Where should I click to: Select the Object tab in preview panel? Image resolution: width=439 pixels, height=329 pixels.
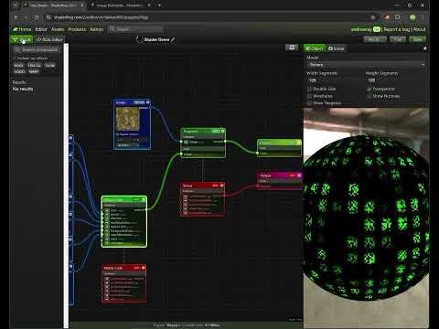315,48
